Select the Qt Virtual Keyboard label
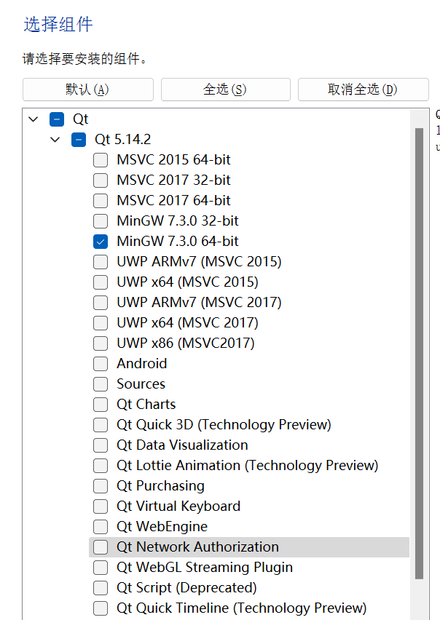This screenshot has width=440, height=620. pos(178,506)
